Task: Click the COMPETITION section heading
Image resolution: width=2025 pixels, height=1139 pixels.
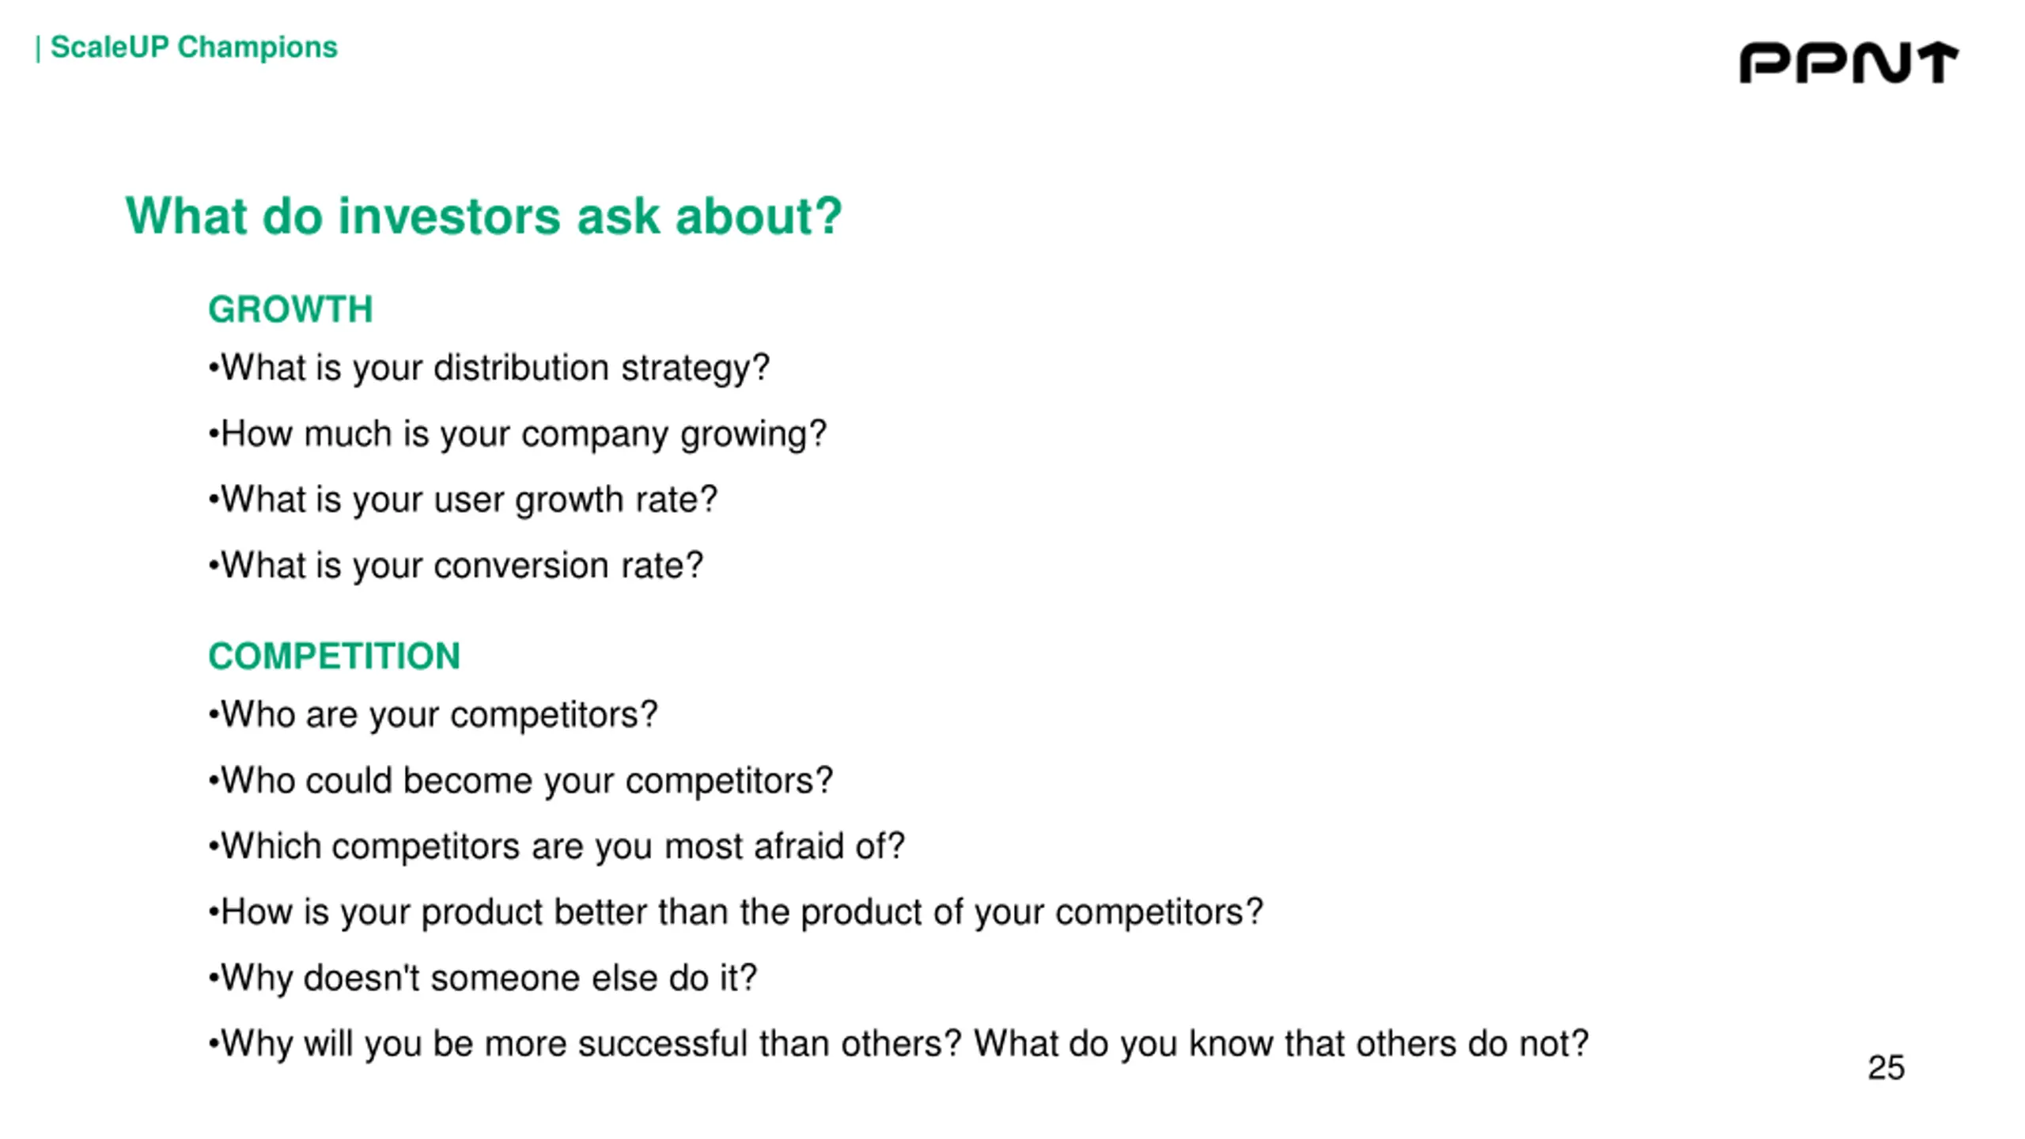Action: pos(334,656)
